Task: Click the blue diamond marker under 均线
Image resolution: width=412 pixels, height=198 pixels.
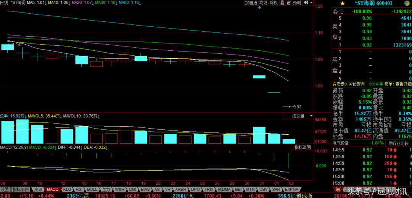Action: coord(260,7)
